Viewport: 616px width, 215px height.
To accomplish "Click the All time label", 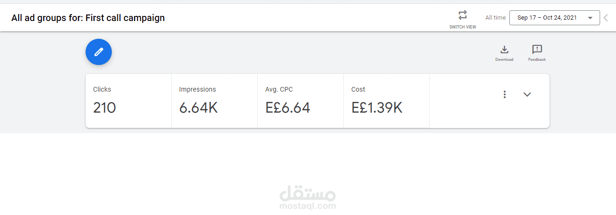I will coord(495,18).
